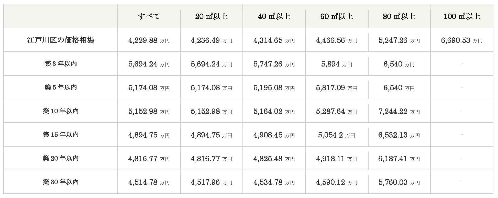
Task: Select the 築3年以内 row label
Action: (x=61, y=64)
